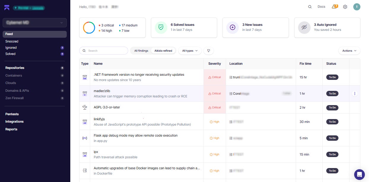Open the chat support bubble
The height and width of the screenshot is (182, 369).
click(359, 174)
